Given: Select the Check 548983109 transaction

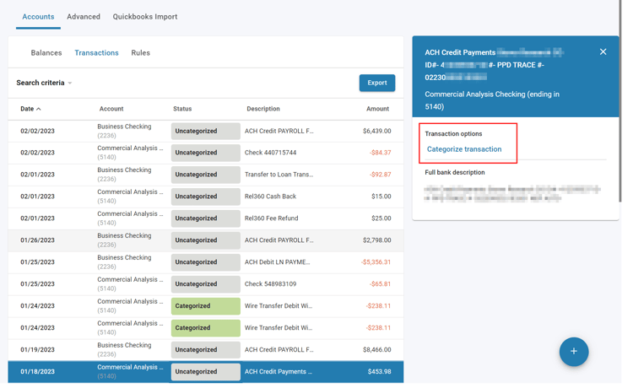Looking at the screenshot, I should [270, 284].
